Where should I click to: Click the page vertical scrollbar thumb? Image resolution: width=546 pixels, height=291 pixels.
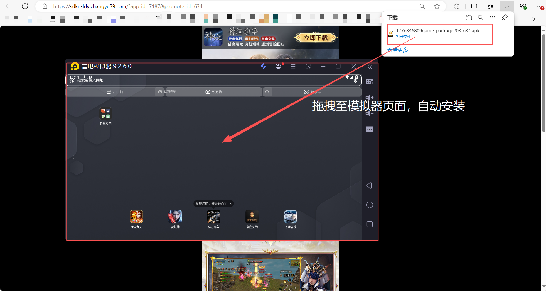(544, 83)
